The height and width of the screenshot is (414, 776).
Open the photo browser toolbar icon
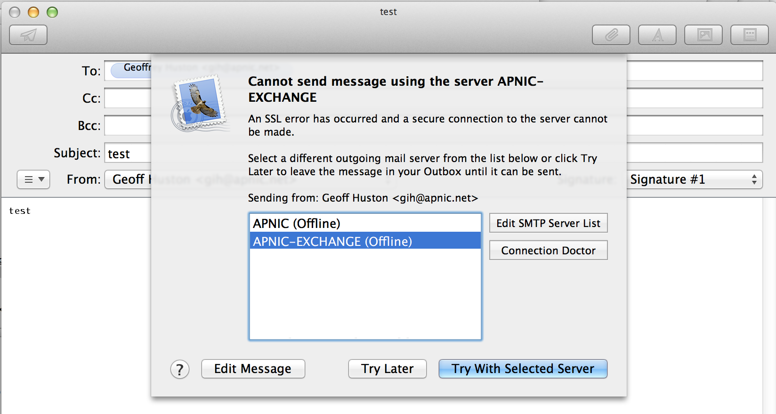point(703,35)
